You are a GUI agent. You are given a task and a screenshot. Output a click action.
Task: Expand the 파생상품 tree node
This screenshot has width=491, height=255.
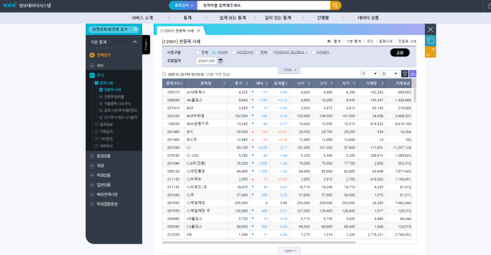pyautogui.click(x=92, y=175)
